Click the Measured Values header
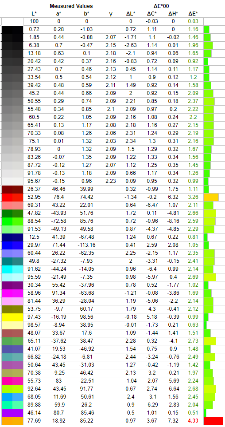225x427 pixels. 71,6
